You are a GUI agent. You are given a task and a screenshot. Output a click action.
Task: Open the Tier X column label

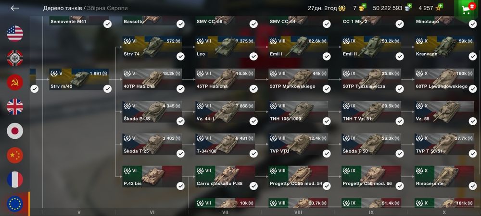(444, 212)
